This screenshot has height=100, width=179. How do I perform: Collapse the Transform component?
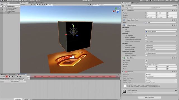(x=123, y=11)
